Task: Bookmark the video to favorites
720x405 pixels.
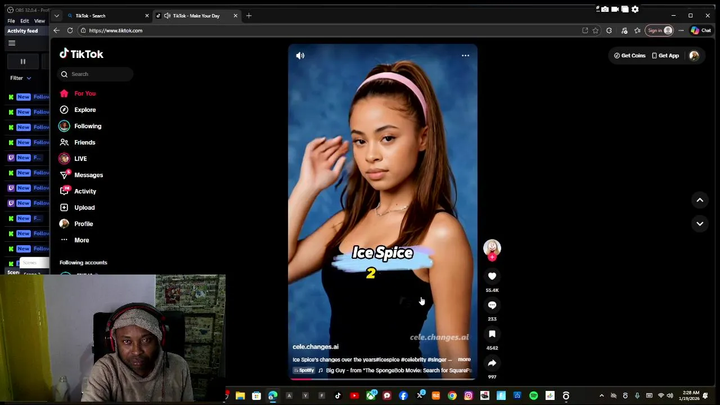Action: click(x=492, y=334)
